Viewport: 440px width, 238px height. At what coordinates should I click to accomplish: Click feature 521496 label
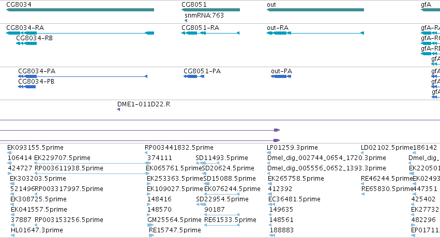pos(22,189)
